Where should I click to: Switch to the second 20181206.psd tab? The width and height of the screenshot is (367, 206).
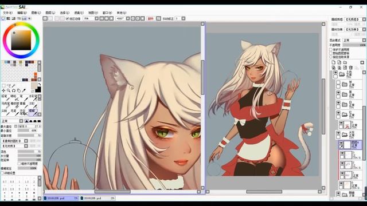click(97, 198)
